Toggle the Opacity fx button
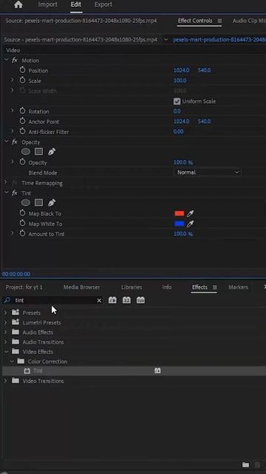 (x=15, y=141)
